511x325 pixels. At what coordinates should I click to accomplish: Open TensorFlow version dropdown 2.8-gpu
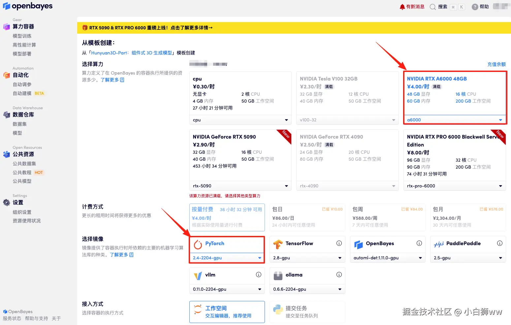(x=307, y=258)
